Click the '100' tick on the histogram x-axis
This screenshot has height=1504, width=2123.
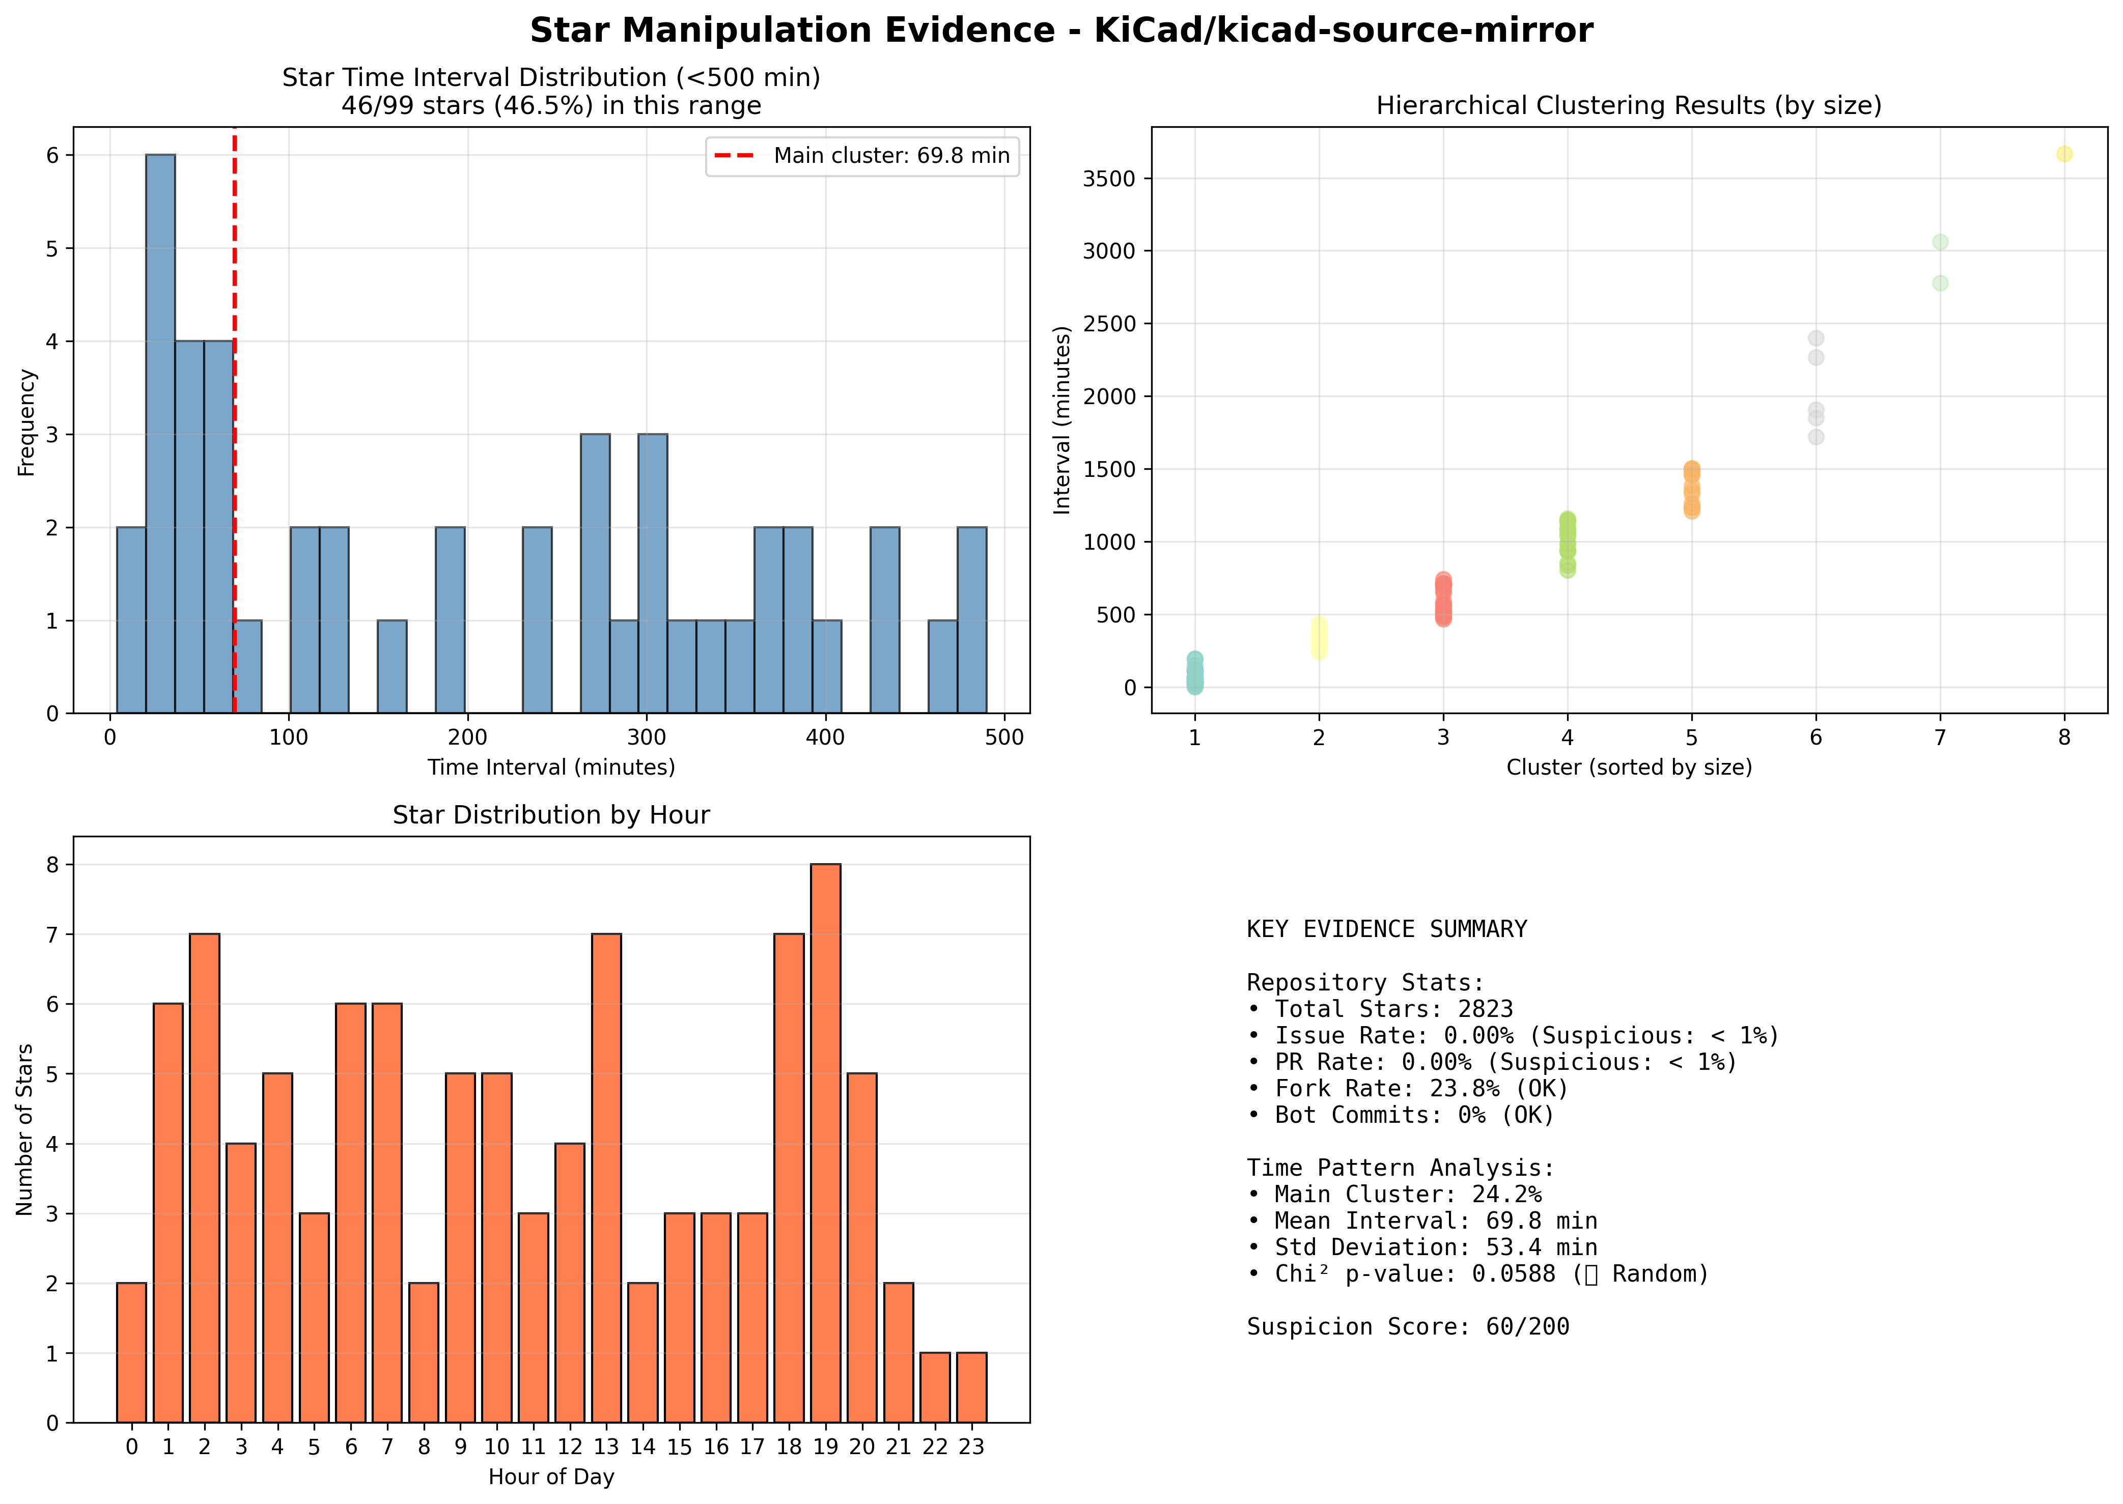point(289,738)
